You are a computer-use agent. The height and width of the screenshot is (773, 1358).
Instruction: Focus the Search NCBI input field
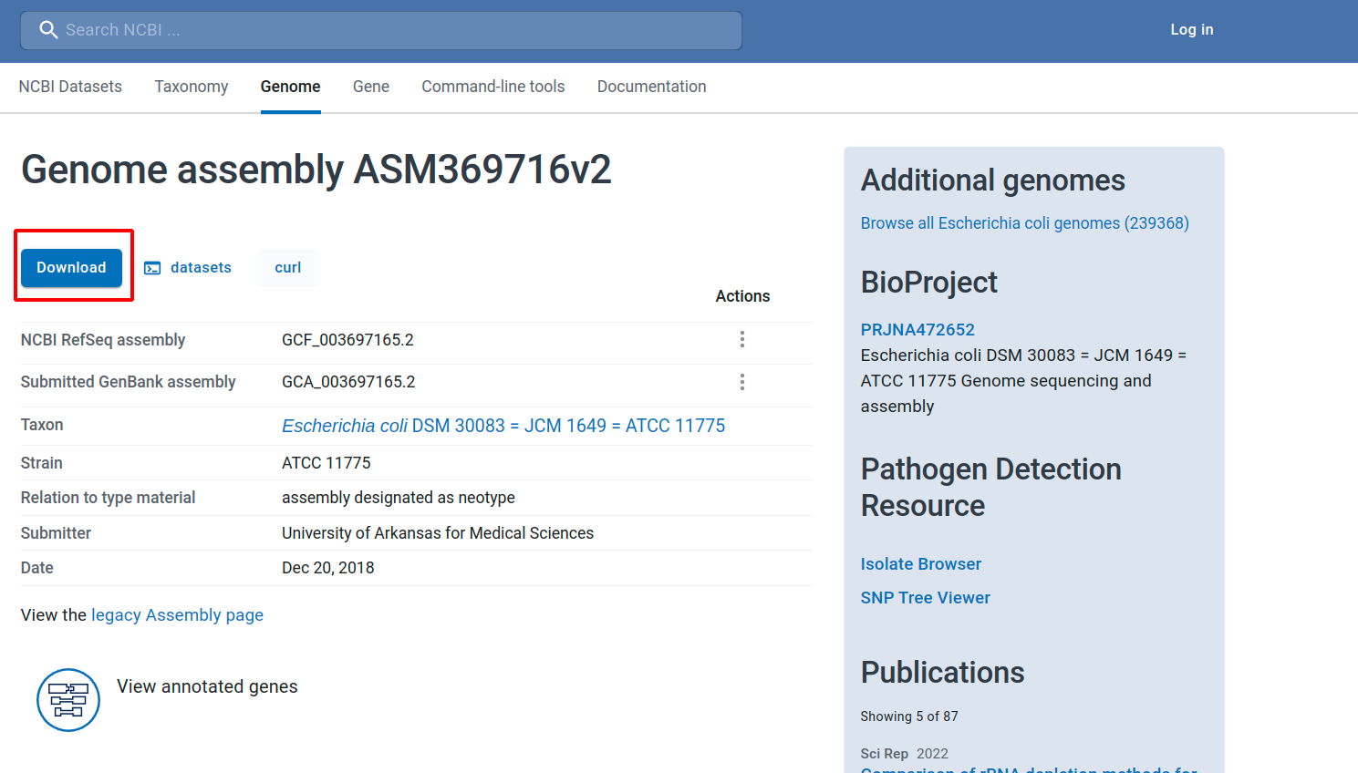[381, 30]
